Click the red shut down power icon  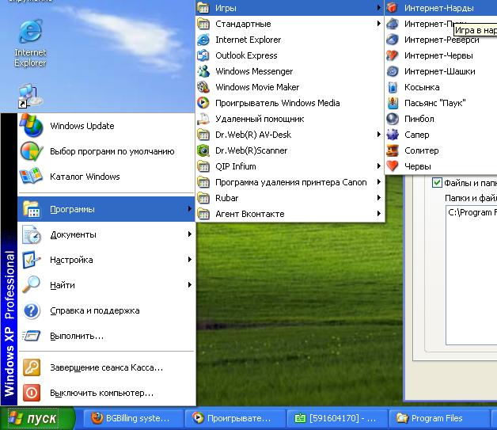pyautogui.click(x=32, y=393)
